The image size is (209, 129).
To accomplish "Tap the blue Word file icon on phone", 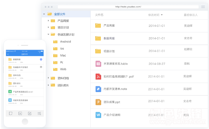I will (x=10, y=100).
